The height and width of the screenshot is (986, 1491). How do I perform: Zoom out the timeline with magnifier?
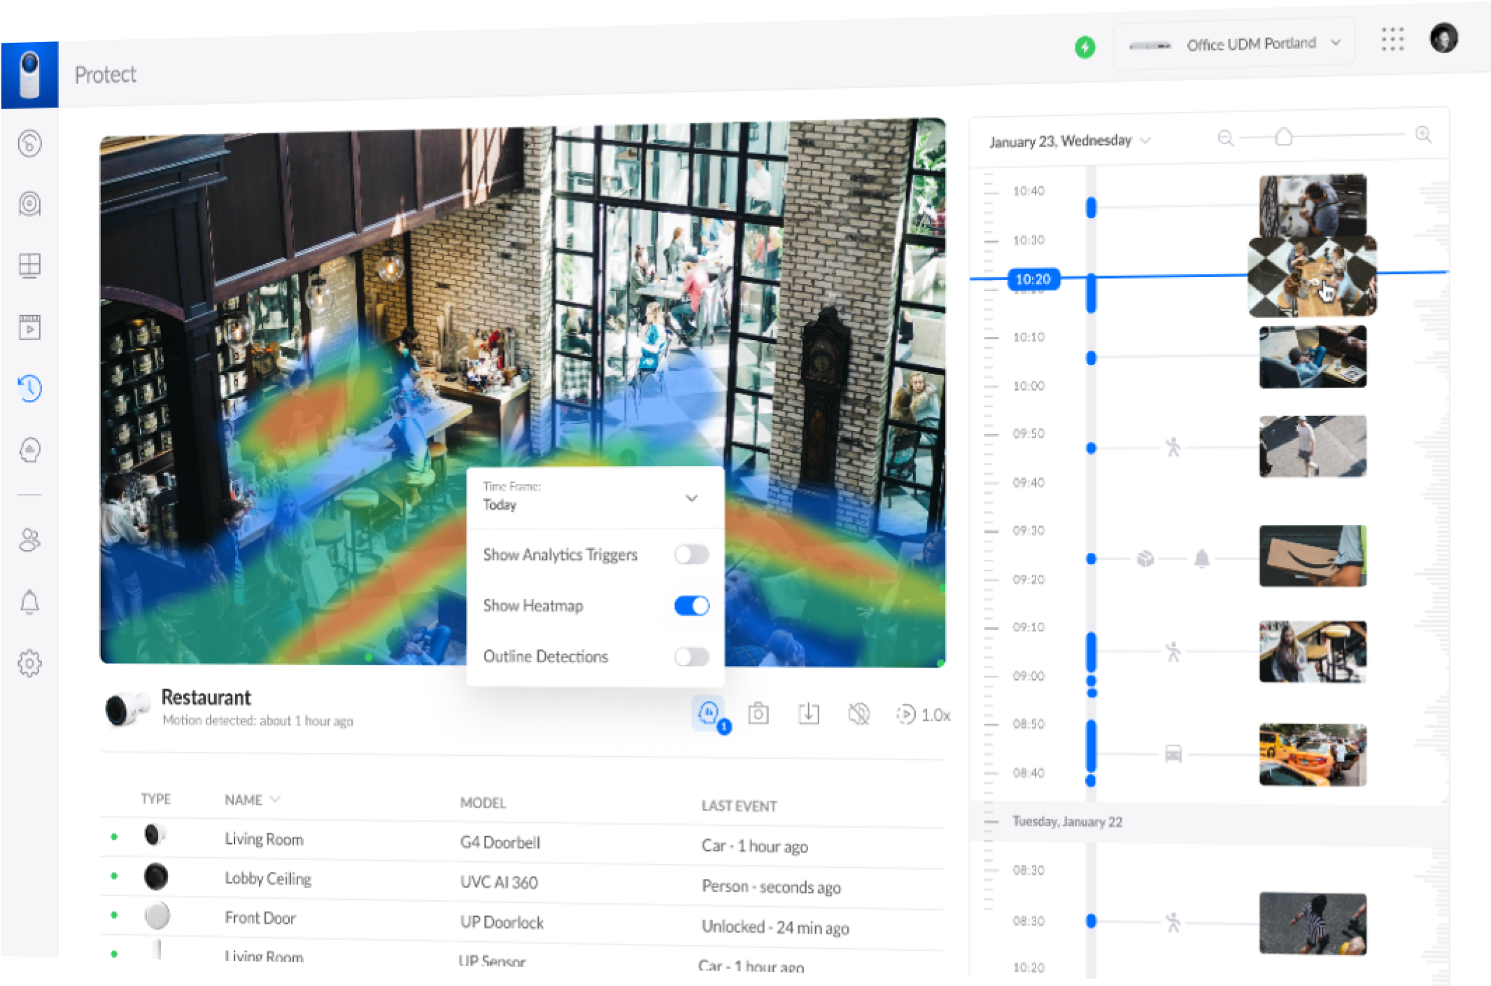pyautogui.click(x=1225, y=138)
